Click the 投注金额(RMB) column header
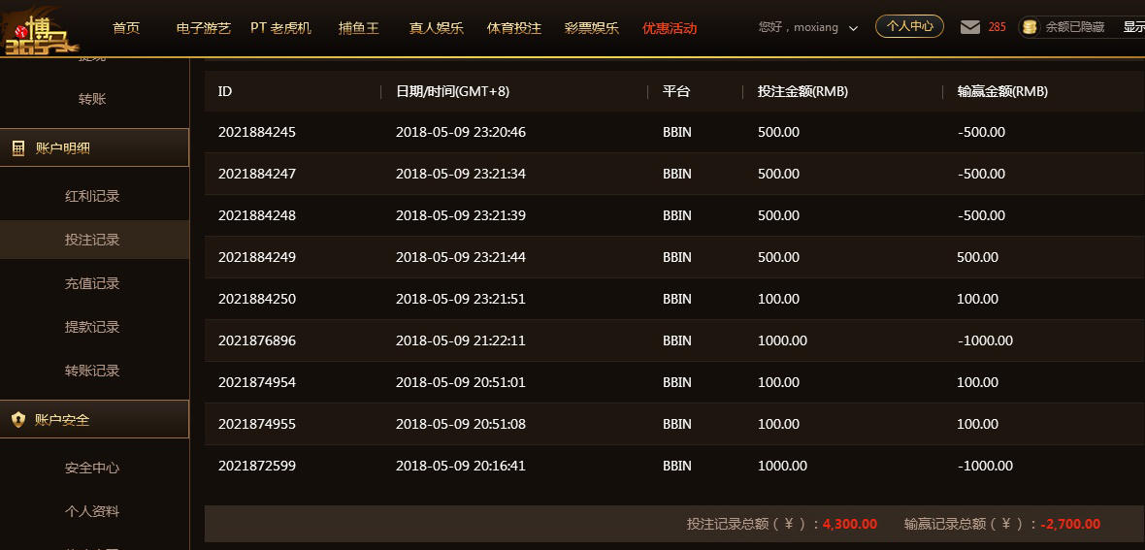This screenshot has width=1145, height=550. 802,91
